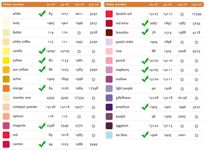Screen dimensions: 206x150
Task: Click the green checkmark next to magenta
Action: [x=42, y=126]
